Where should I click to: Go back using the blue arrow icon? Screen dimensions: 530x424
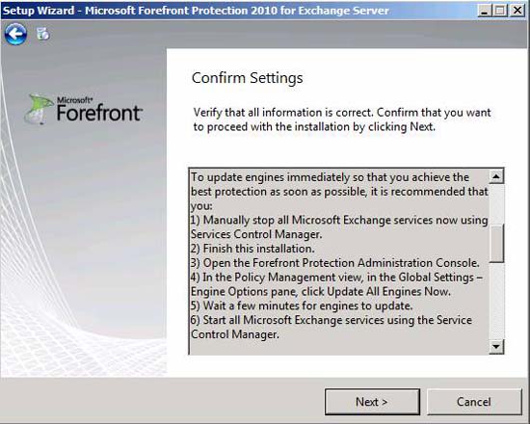15,34
